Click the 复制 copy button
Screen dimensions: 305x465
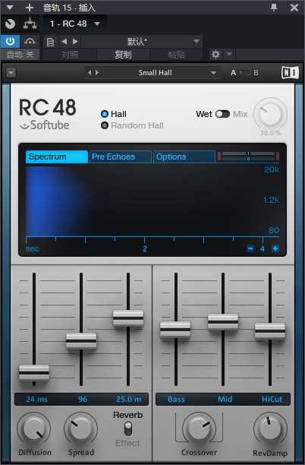click(123, 55)
